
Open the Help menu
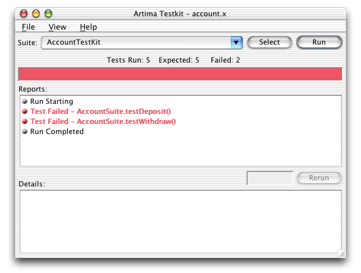tap(88, 27)
